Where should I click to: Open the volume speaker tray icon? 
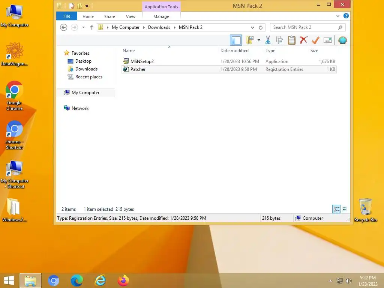point(348,280)
